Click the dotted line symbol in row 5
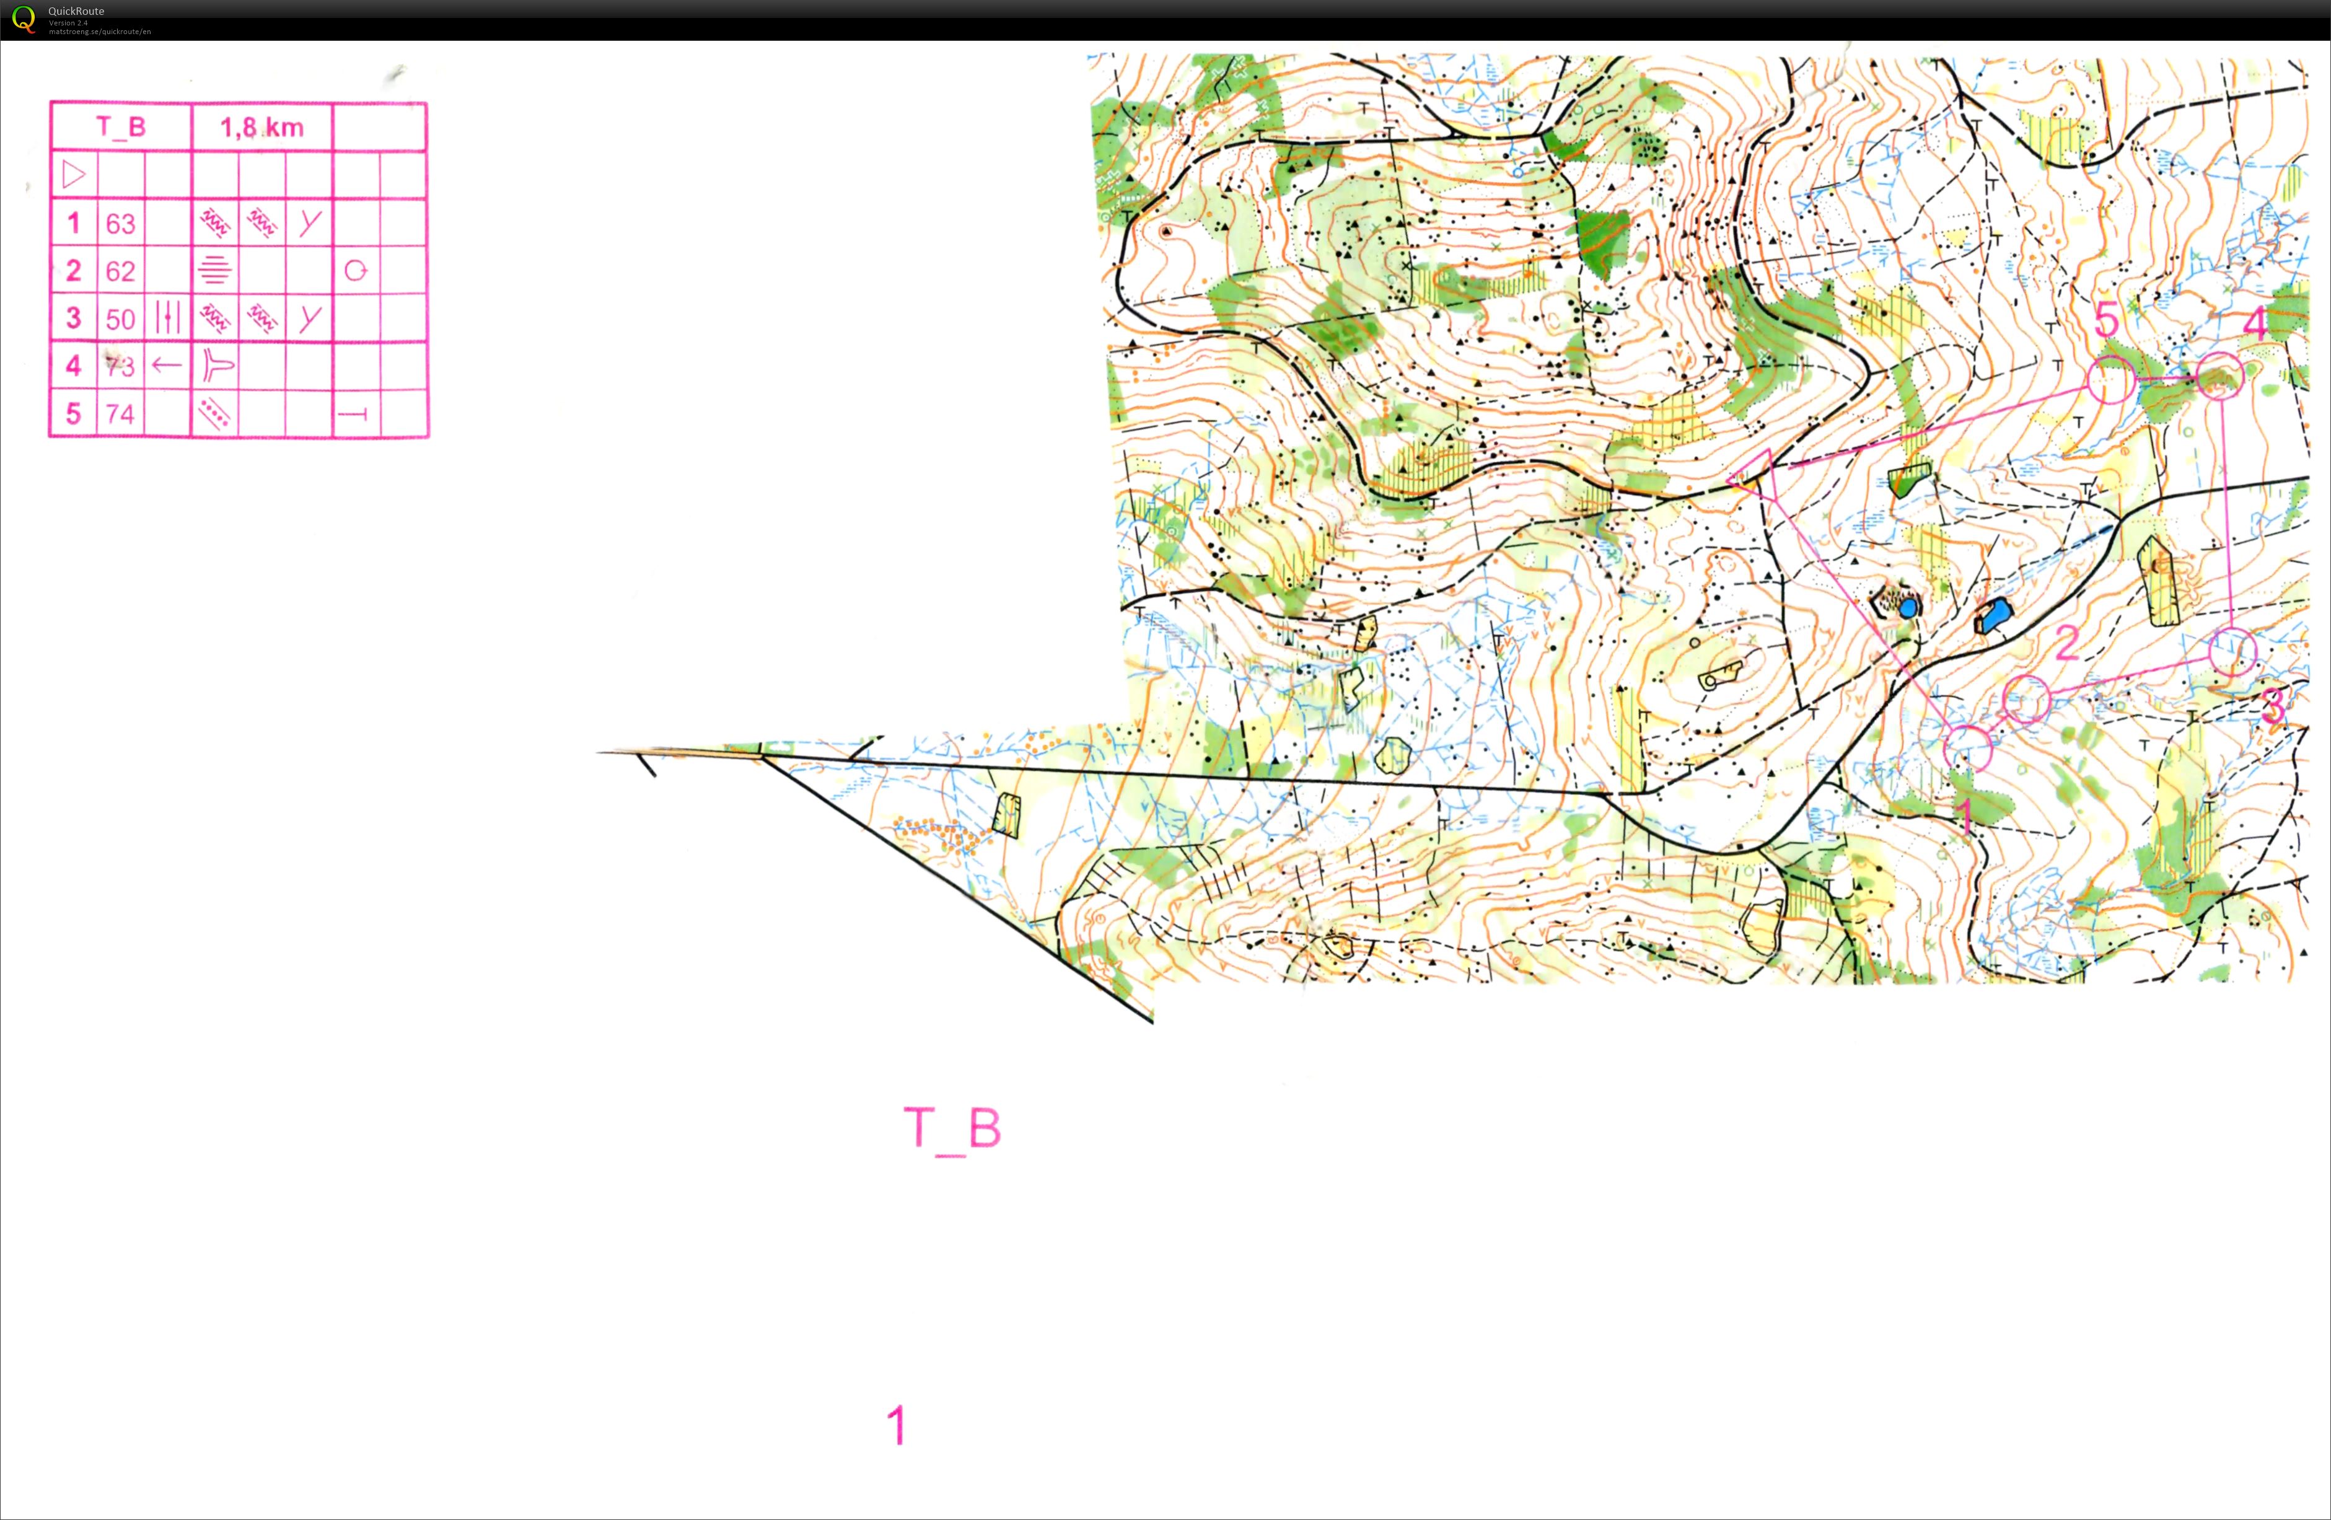The height and width of the screenshot is (1520, 2331). 214,413
